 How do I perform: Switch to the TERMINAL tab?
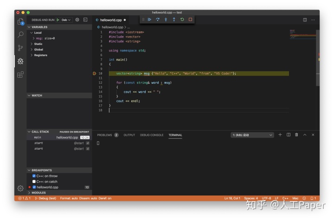click(x=175, y=135)
